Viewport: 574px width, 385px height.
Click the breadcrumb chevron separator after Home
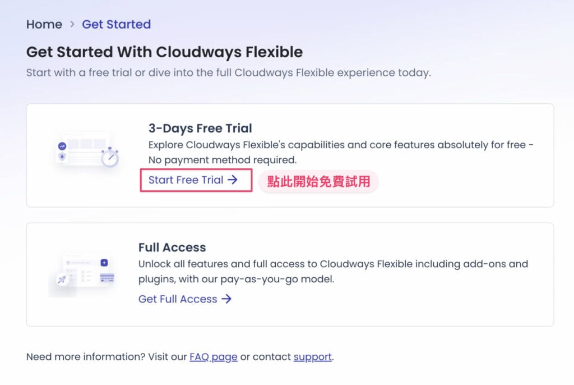coord(72,25)
